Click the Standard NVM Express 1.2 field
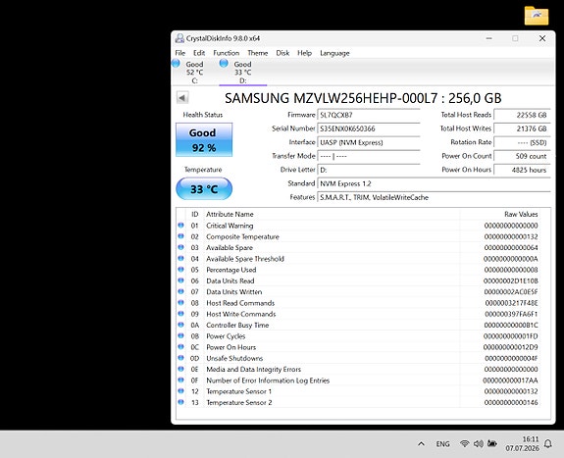 click(x=434, y=183)
